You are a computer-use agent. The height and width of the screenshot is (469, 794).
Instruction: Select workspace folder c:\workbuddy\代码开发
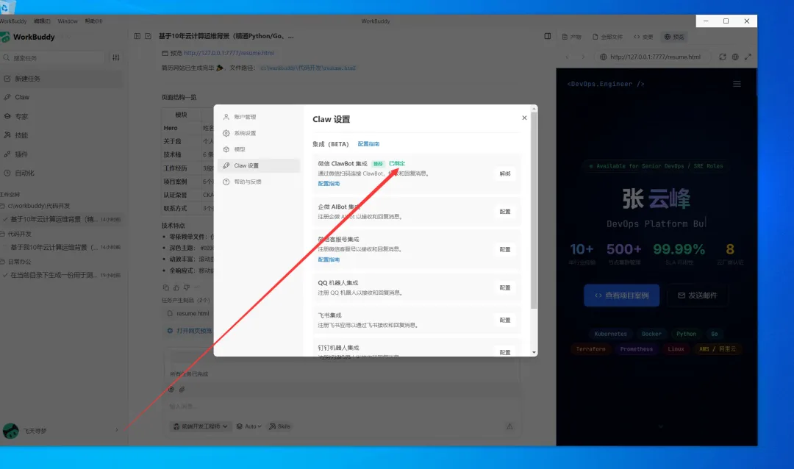(x=38, y=206)
